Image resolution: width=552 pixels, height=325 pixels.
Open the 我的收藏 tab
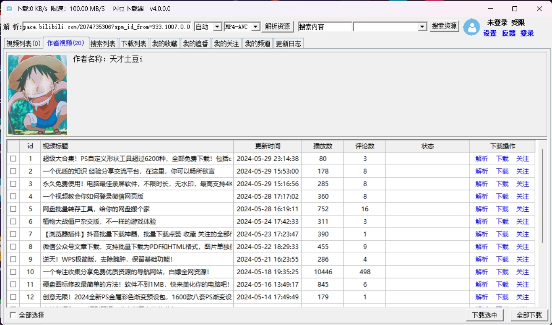click(x=165, y=44)
